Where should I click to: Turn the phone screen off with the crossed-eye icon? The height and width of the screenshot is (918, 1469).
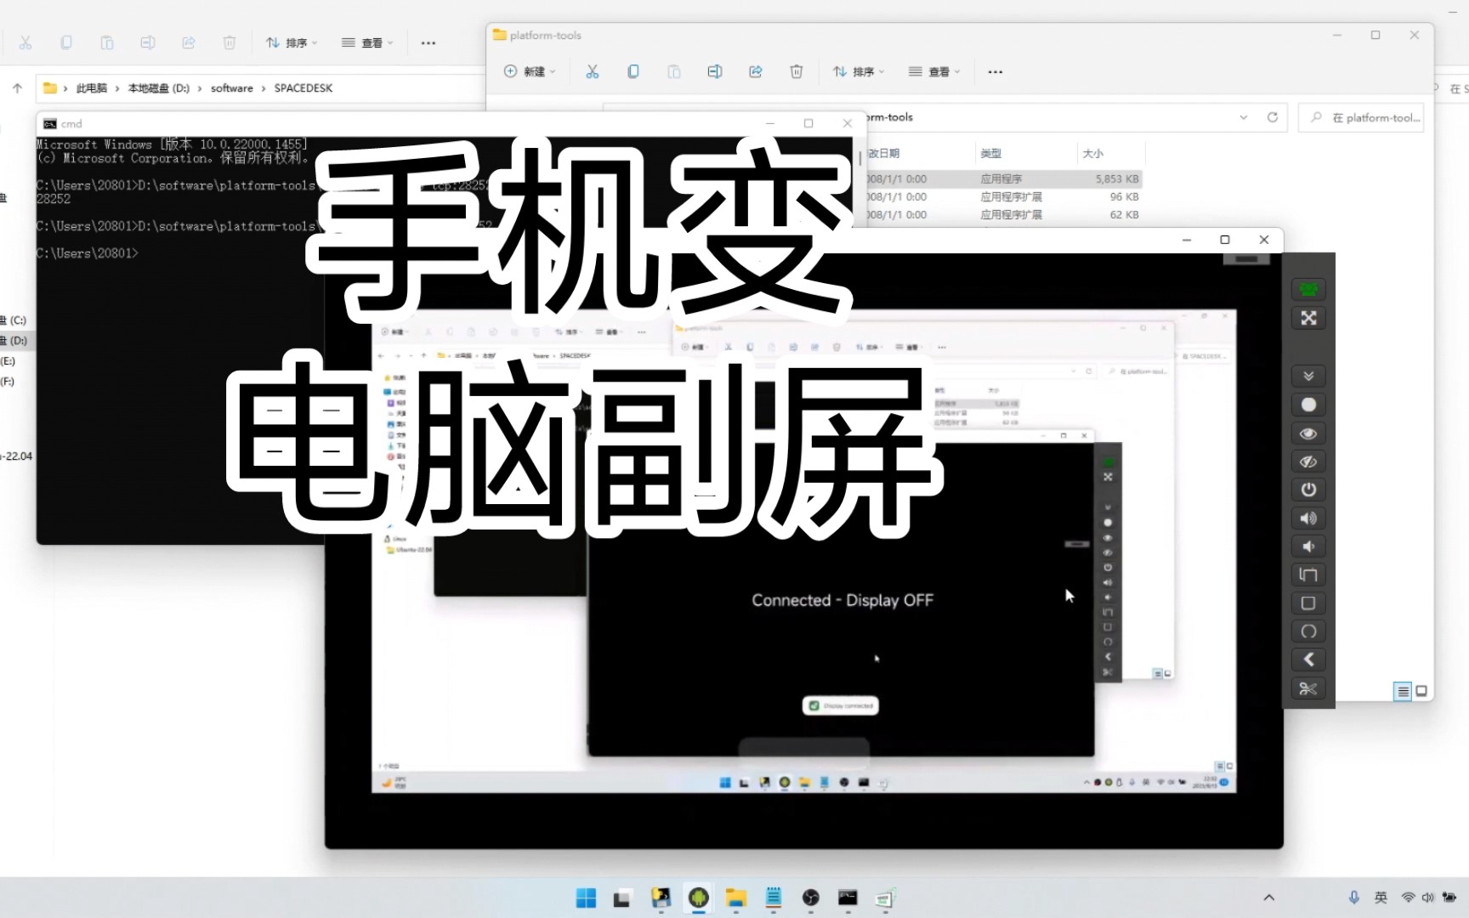1308,462
